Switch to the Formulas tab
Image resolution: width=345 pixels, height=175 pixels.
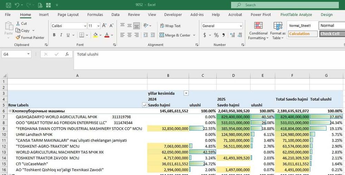[95, 14]
